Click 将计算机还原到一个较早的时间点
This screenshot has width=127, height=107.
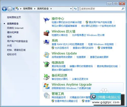(x=99, y=26)
